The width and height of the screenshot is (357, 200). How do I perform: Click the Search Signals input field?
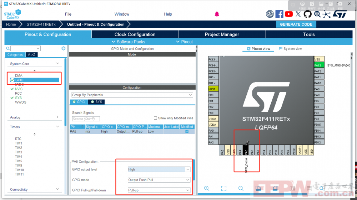(x=86, y=119)
